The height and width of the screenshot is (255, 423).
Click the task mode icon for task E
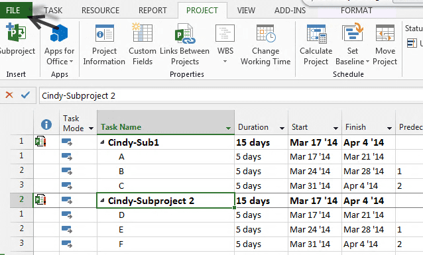tap(67, 229)
